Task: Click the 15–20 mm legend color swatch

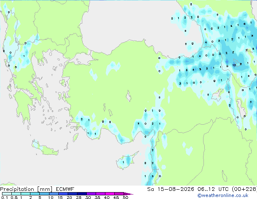Action: [63, 194]
